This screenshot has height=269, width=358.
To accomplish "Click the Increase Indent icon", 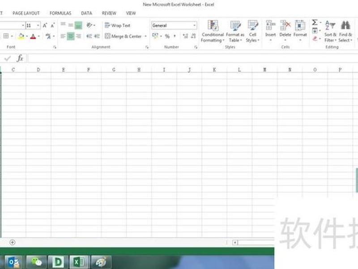I will [x=97, y=36].
